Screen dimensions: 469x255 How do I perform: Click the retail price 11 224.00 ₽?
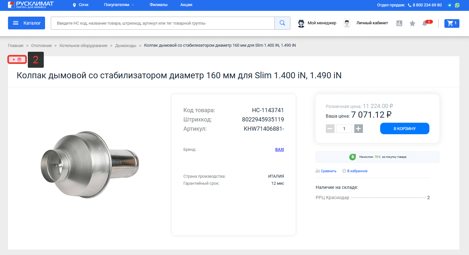tap(378, 106)
